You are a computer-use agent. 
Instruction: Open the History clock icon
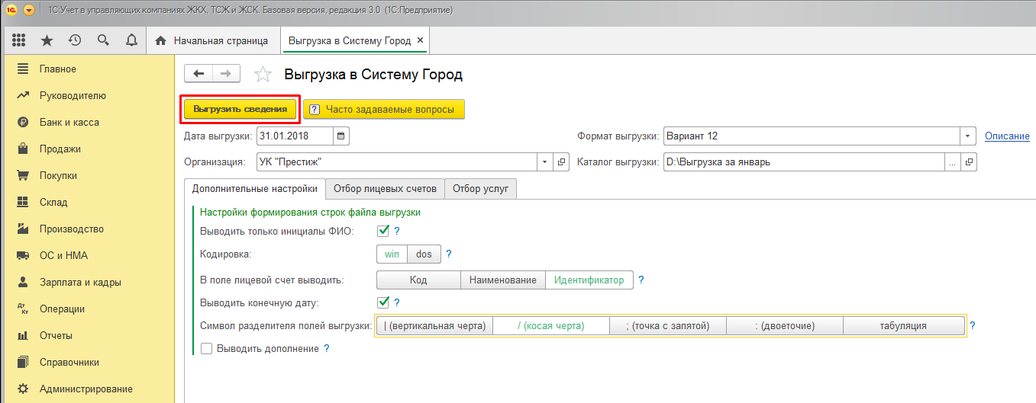[75, 40]
